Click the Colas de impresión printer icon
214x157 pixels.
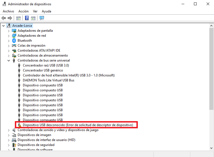[x=14, y=46]
